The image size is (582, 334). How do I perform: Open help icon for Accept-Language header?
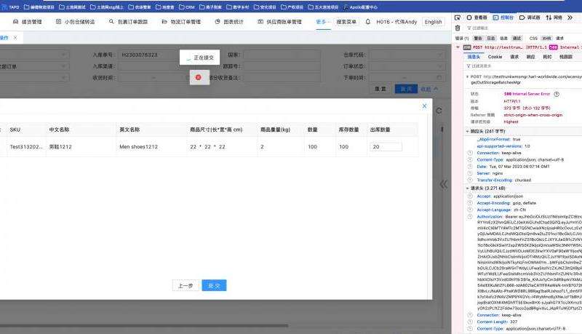click(x=470, y=210)
